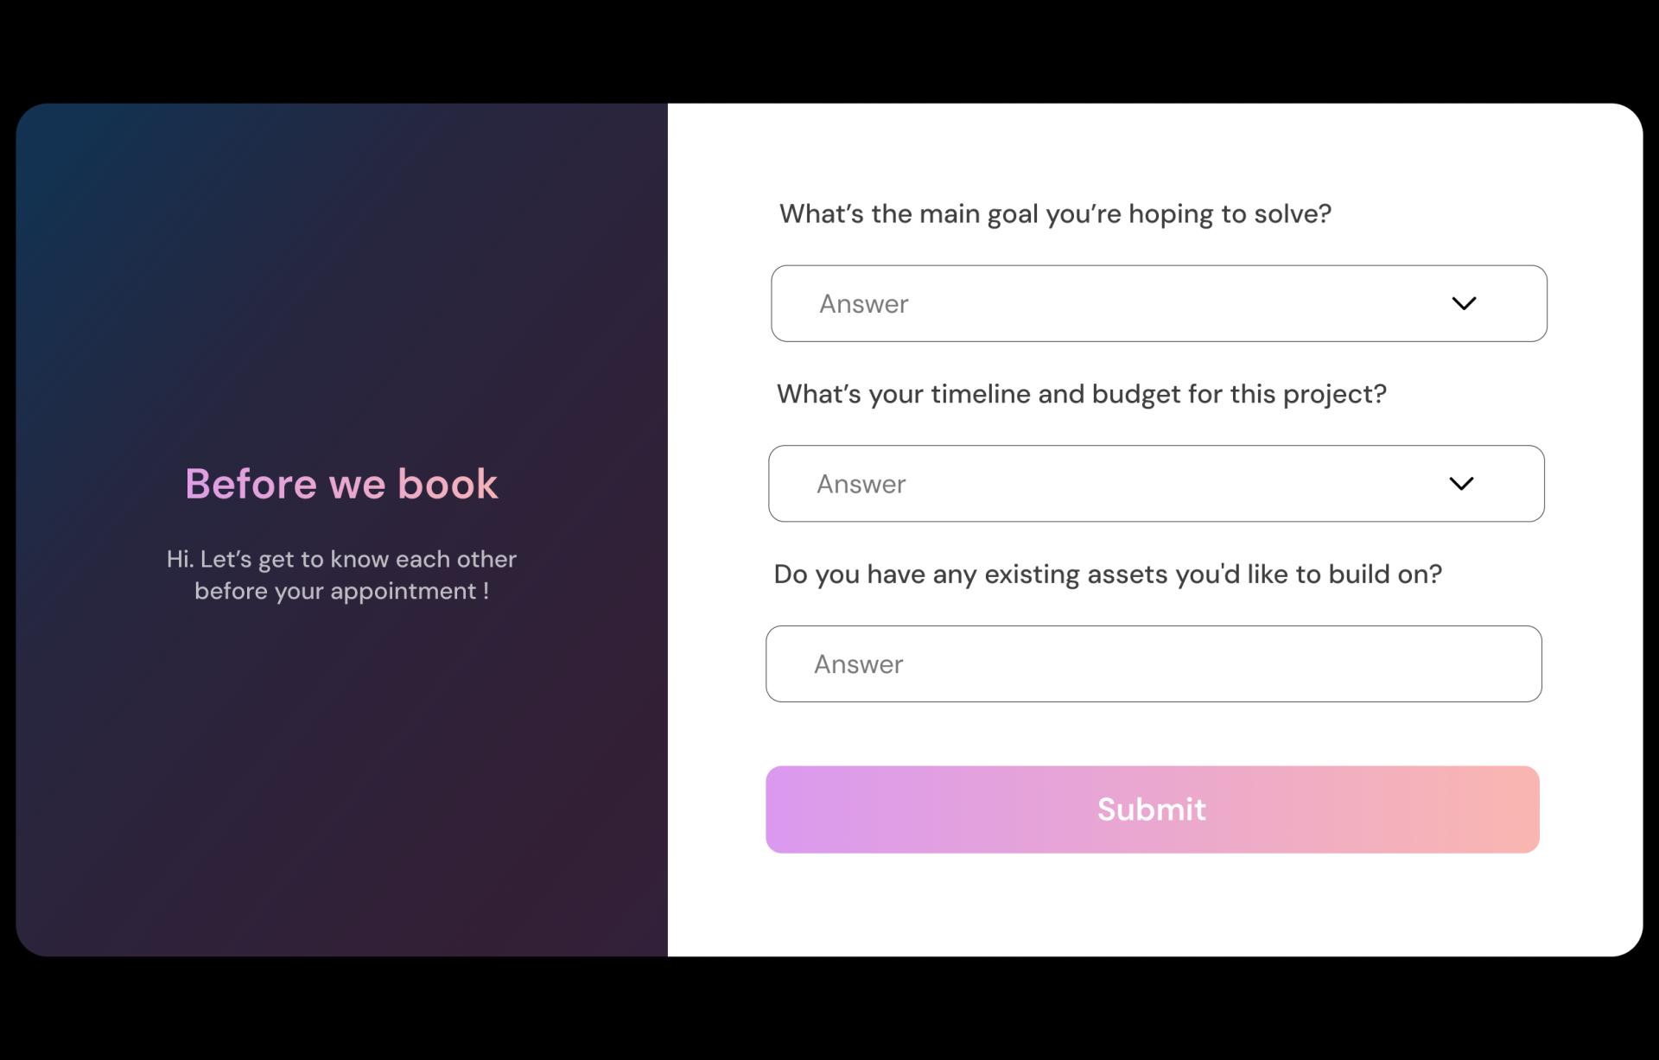
Task: Click the "Answer" placeholder under the main goal question
Action: click(x=863, y=304)
